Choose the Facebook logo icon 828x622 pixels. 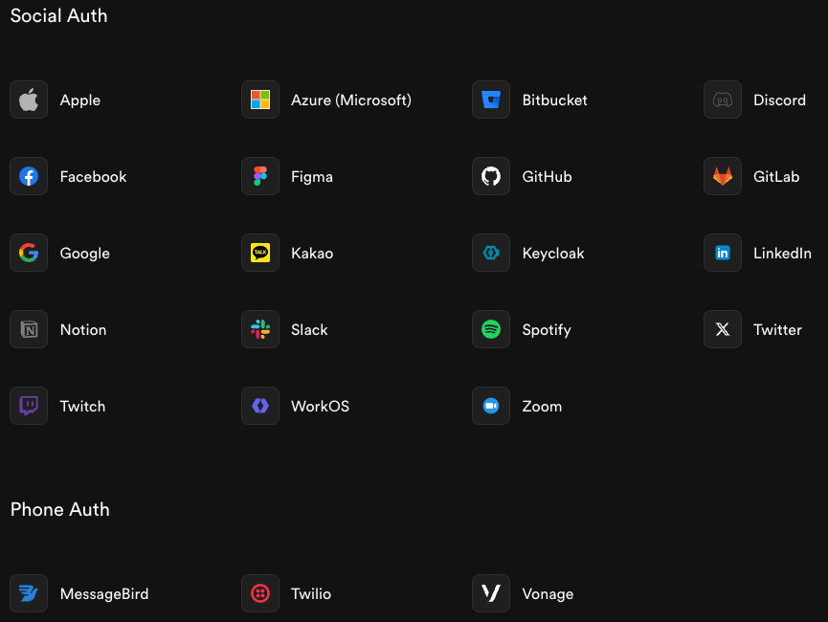pos(29,176)
